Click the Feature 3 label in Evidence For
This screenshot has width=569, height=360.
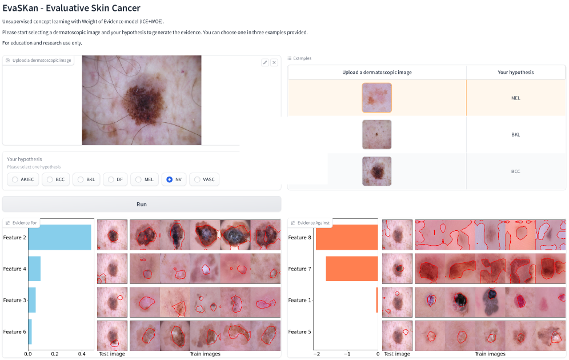coord(14,300)
